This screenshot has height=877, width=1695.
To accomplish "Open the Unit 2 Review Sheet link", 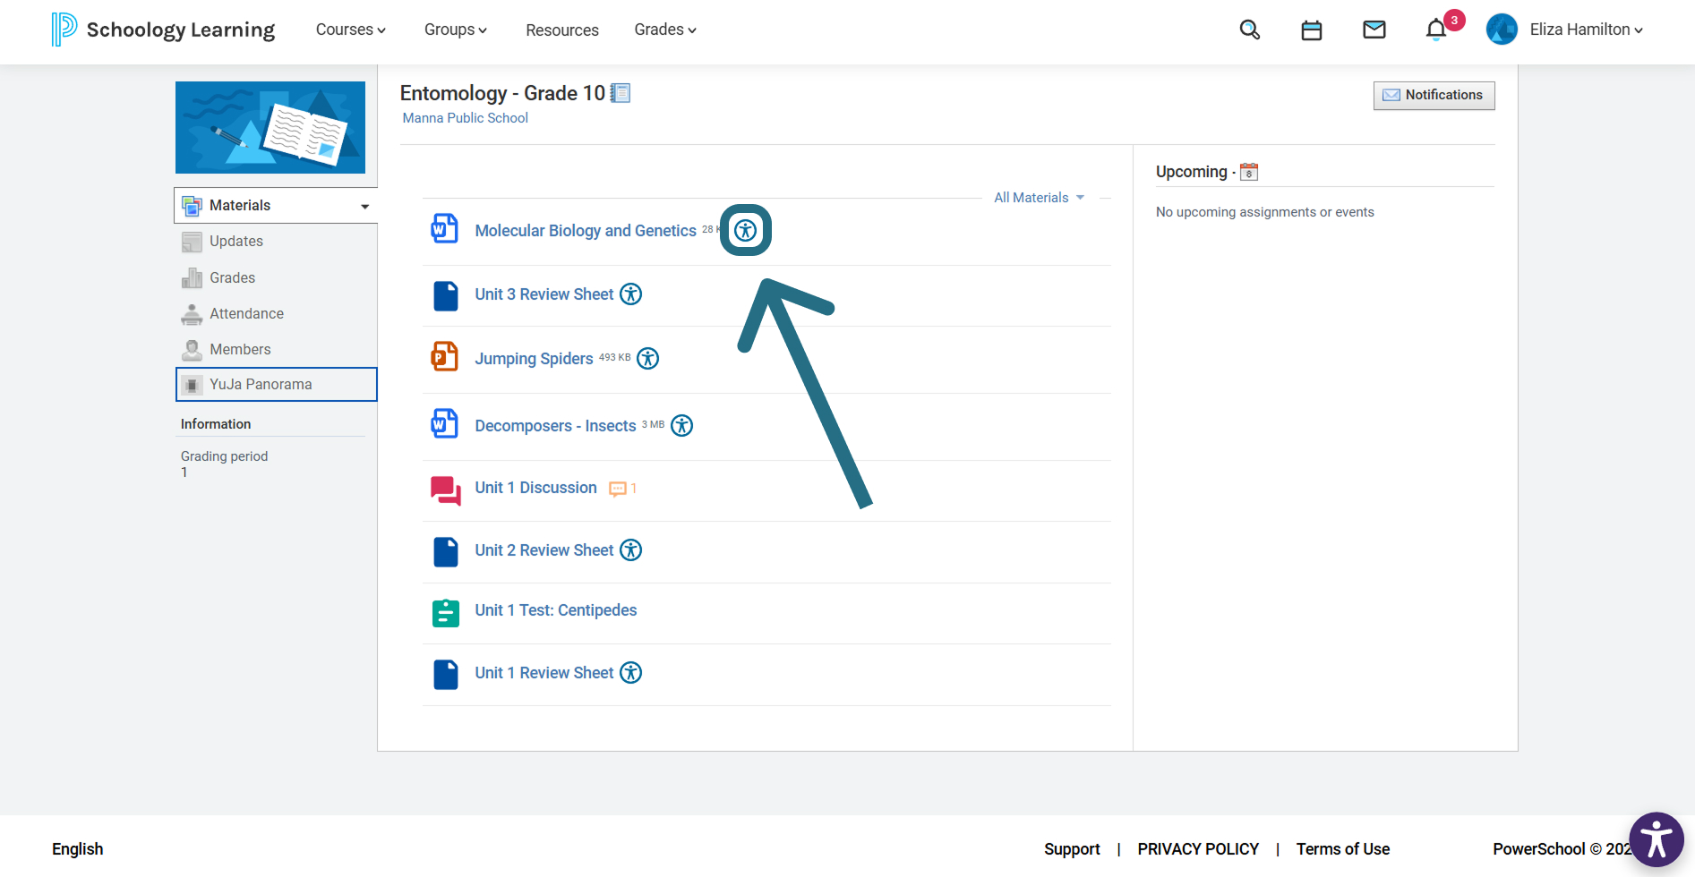I will click(544, 550).
